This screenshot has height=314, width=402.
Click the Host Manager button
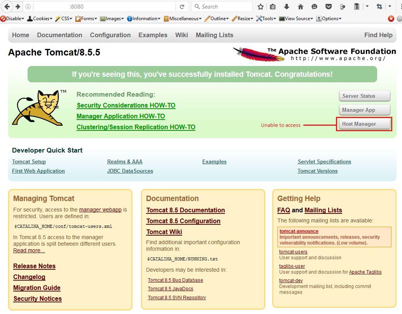click(x=364, y=124)
